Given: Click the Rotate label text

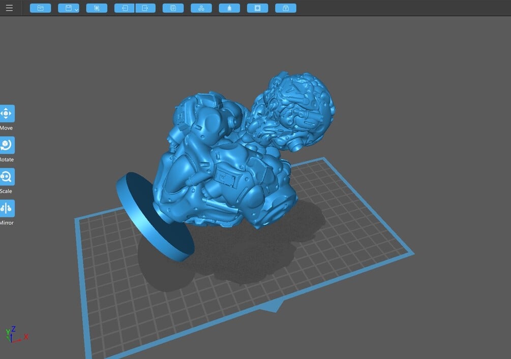Looking at the screenshot, I should 7,159.
